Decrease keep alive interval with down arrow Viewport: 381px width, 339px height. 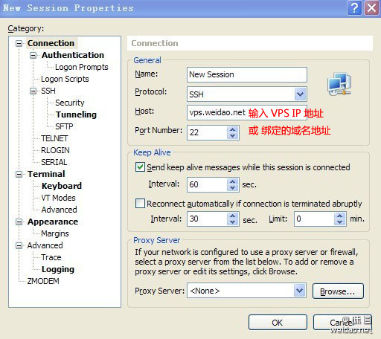point(232,187)
